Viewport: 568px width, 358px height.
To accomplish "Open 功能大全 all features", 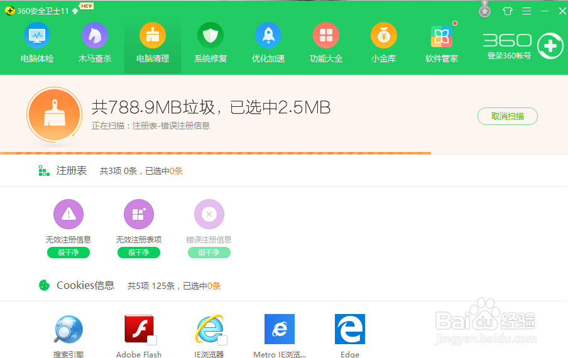I will [326, 43].
